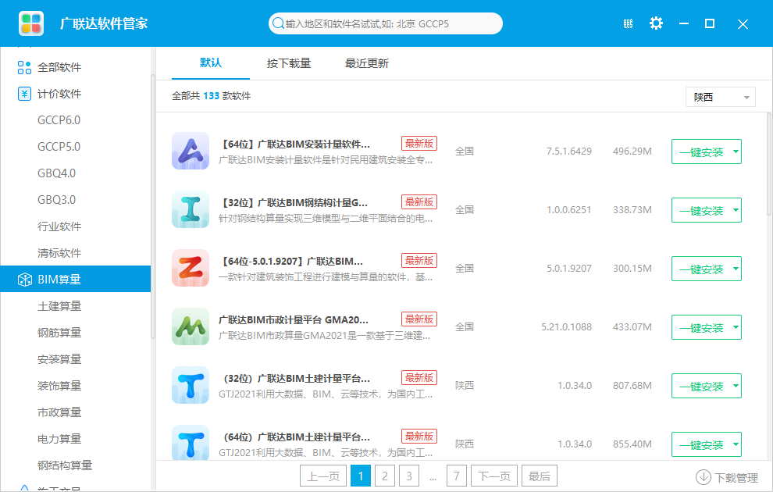773x492 pixels.
Task: Switch to the 最近更新 tab
Action: click(367, 63)
